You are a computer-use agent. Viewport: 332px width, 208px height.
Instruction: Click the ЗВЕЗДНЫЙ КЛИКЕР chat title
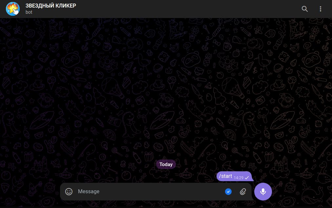[x=51, y=6]
